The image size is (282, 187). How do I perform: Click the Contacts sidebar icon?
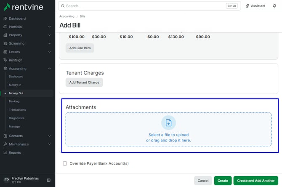point(5,136)
